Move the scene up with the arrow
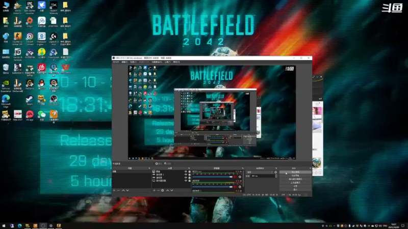 click(x=123, y=190)
